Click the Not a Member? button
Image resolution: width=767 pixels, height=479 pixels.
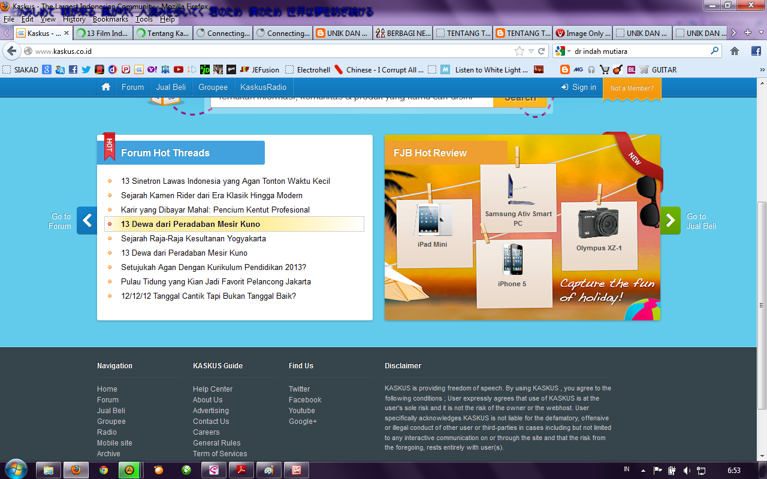coord(632,88)
